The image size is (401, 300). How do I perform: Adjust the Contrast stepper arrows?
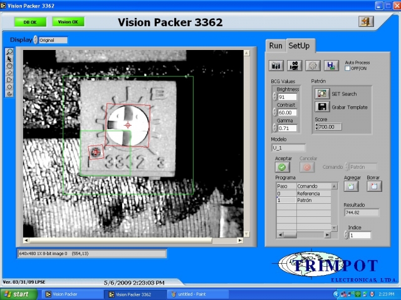(x=275, y=112)
